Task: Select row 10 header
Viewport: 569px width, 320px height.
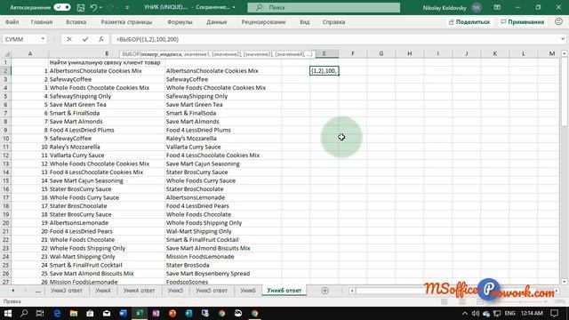Action: pos(6,139)
